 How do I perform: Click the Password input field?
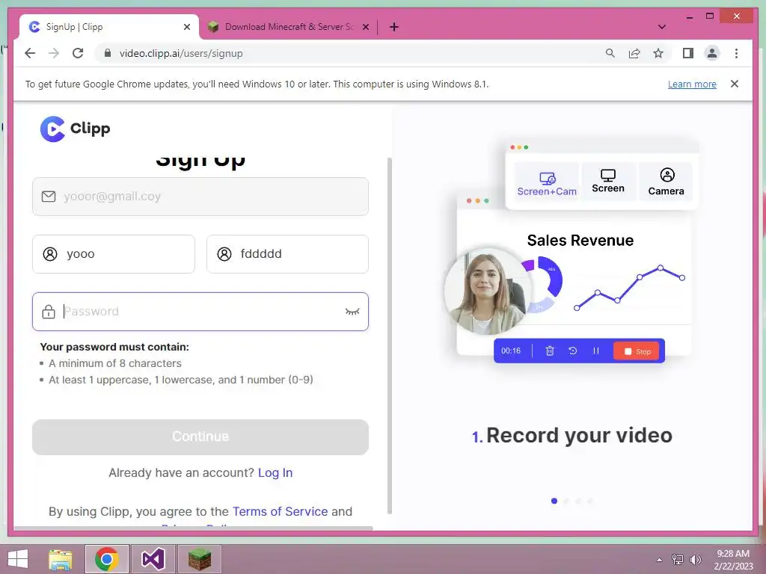pyautogui.click(x=200, y=312)
